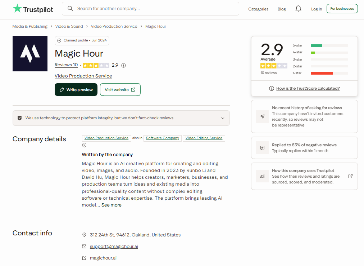This screenshot has height=266, width=364.
Task: Click Log in
Action: (x=317, y=9)
